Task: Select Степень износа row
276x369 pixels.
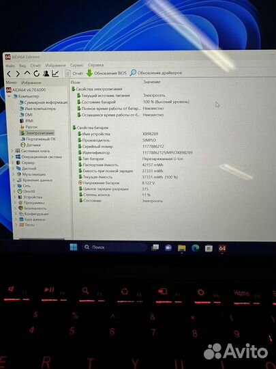Action: click(x=114, y=195)
